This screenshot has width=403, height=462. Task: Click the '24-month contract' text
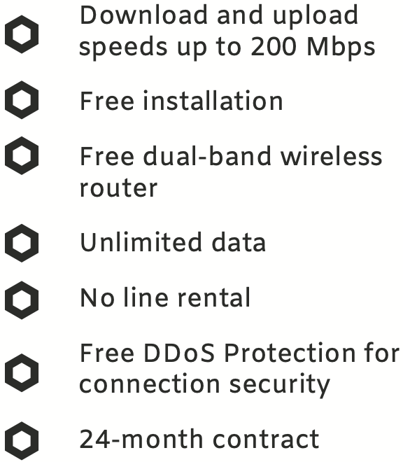click(199, 439)
